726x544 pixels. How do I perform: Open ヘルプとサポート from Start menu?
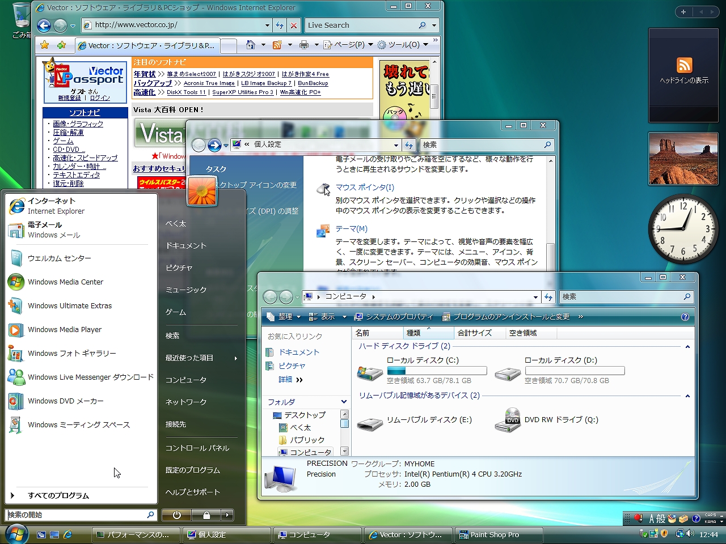[193, 492]
